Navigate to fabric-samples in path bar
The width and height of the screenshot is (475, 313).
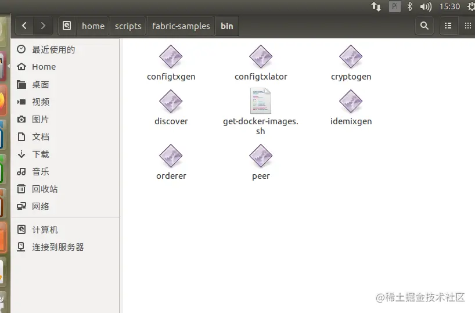181,26
